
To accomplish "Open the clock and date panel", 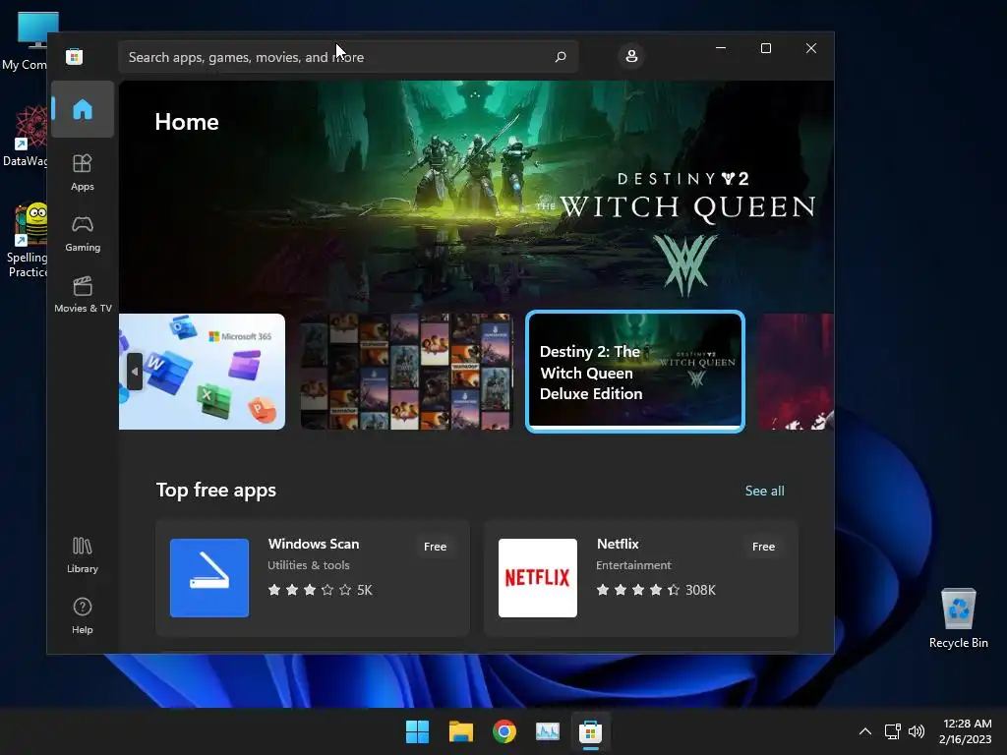I will [966, 731].
